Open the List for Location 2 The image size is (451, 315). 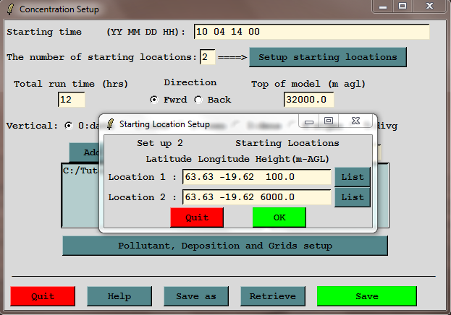coord(352,197)
